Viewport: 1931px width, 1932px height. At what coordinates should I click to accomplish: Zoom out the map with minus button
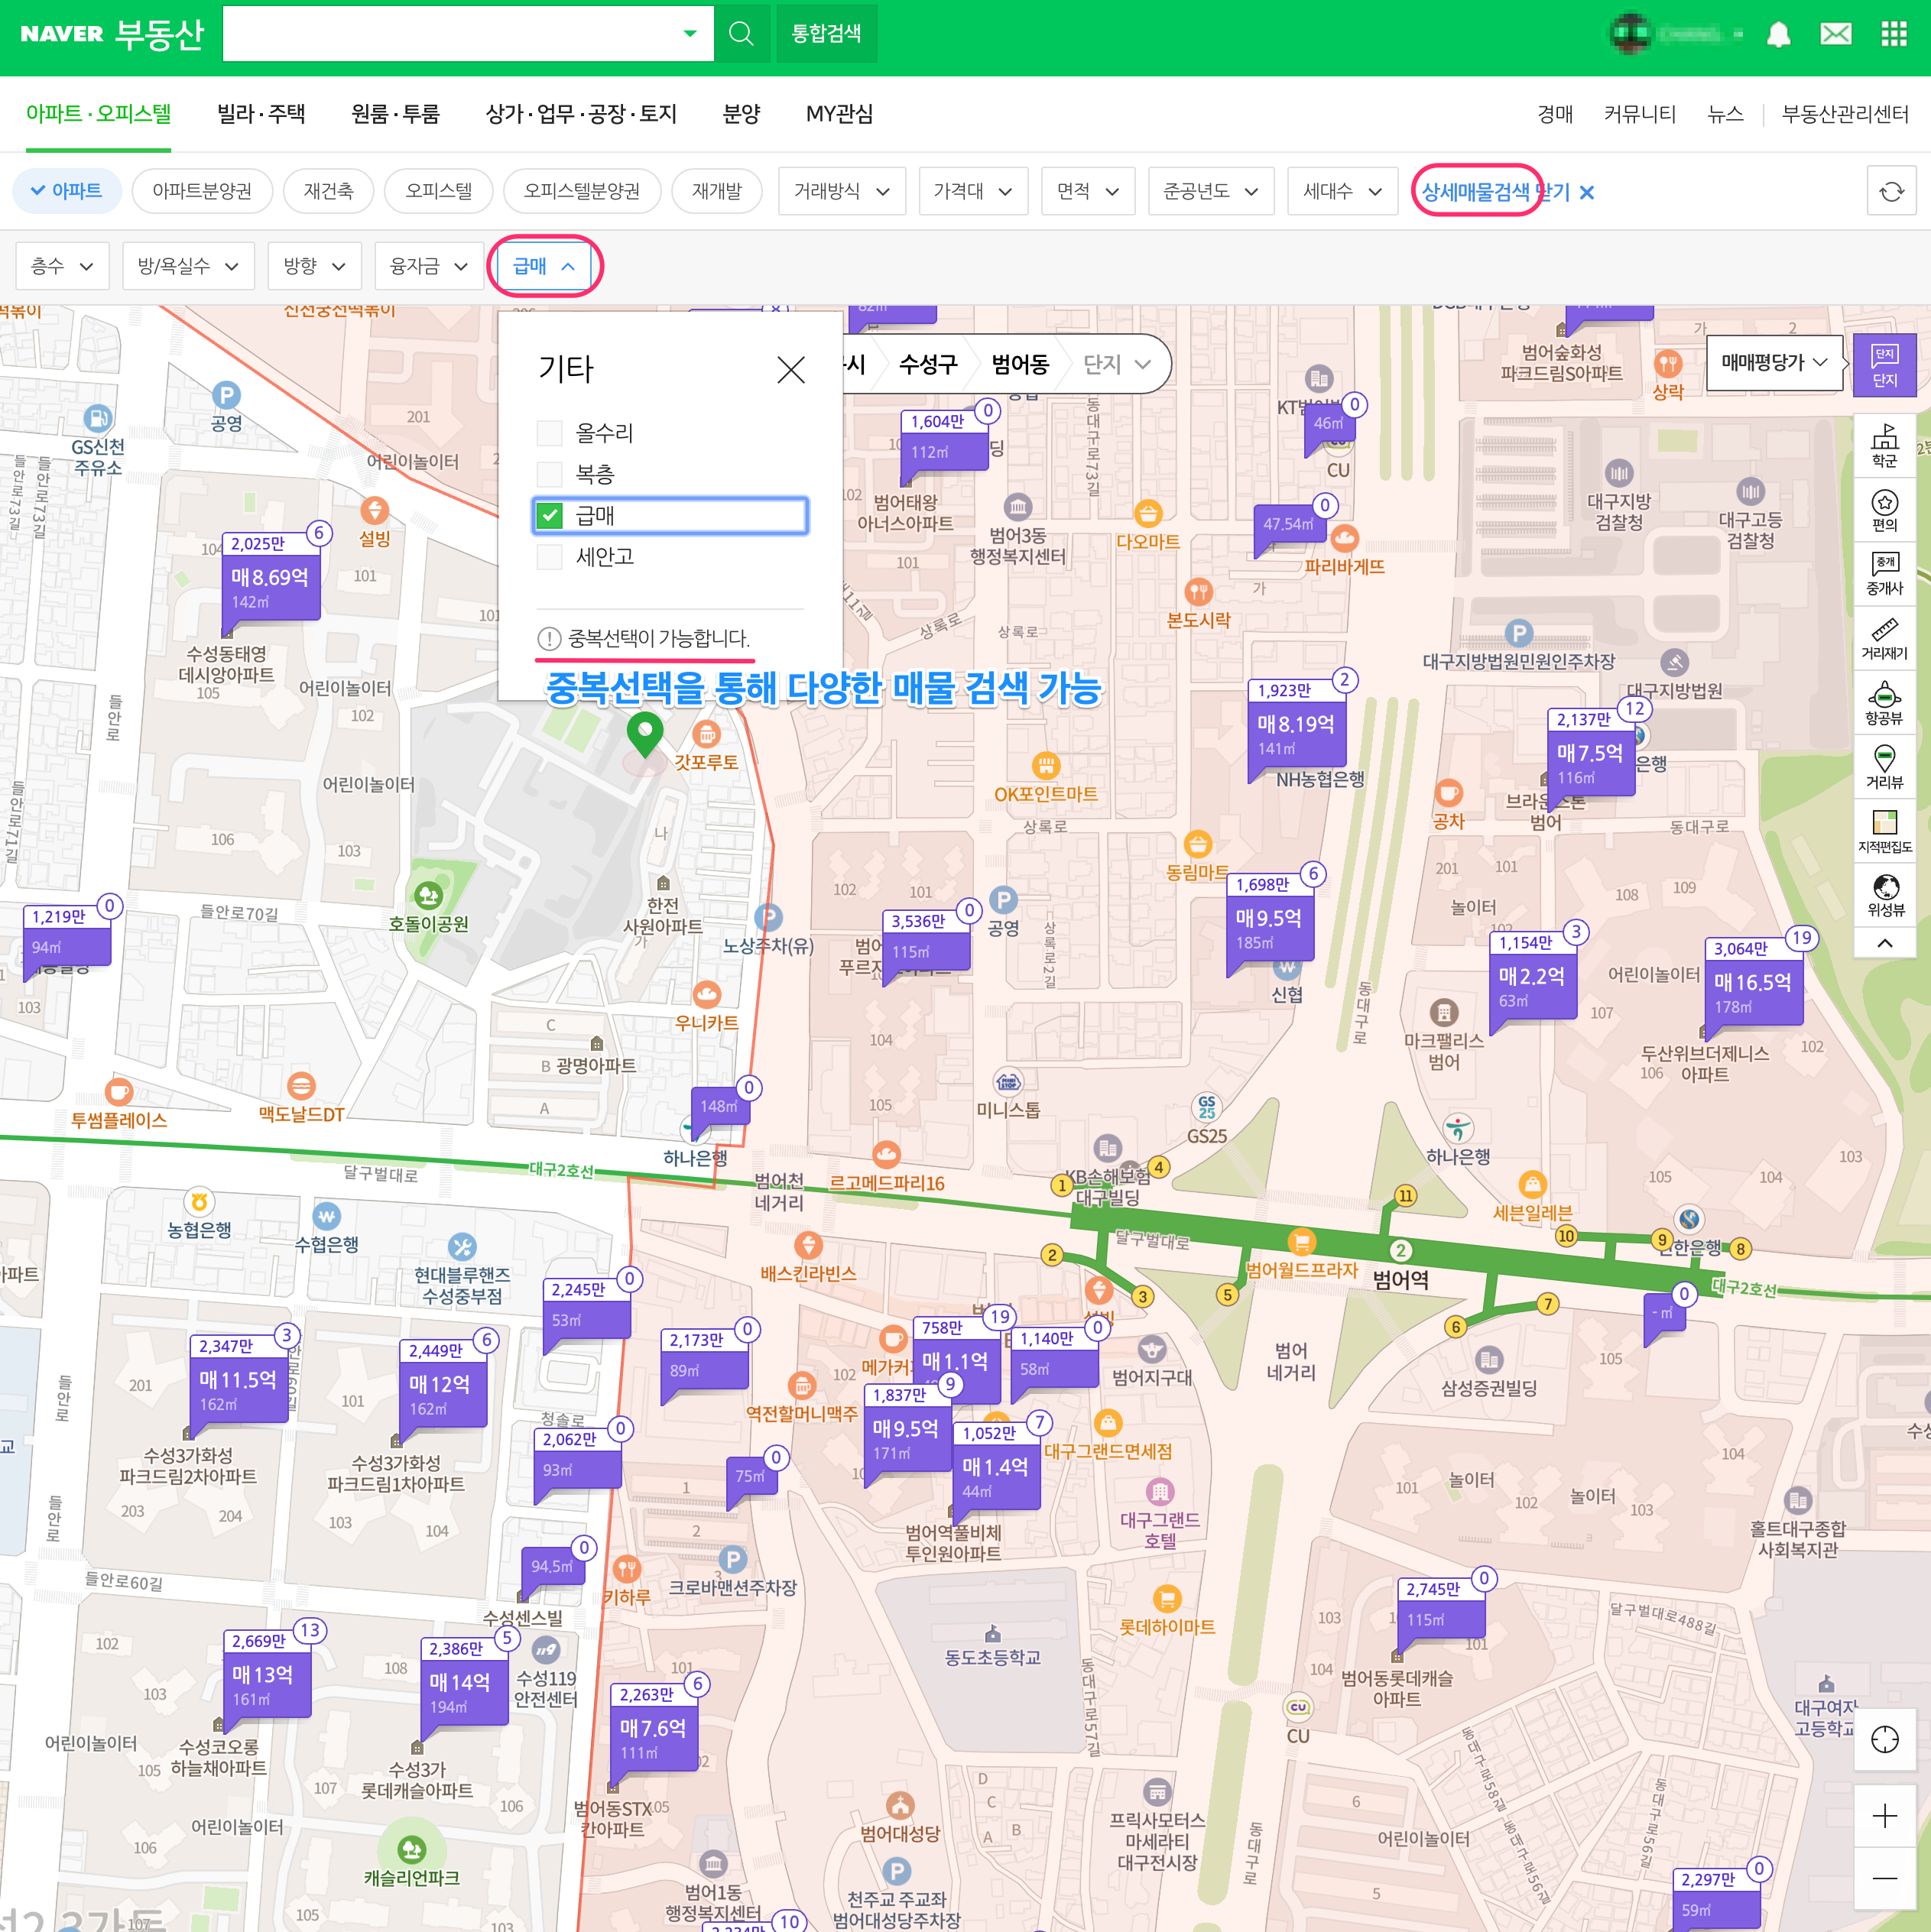[x=1884, y=1878]
